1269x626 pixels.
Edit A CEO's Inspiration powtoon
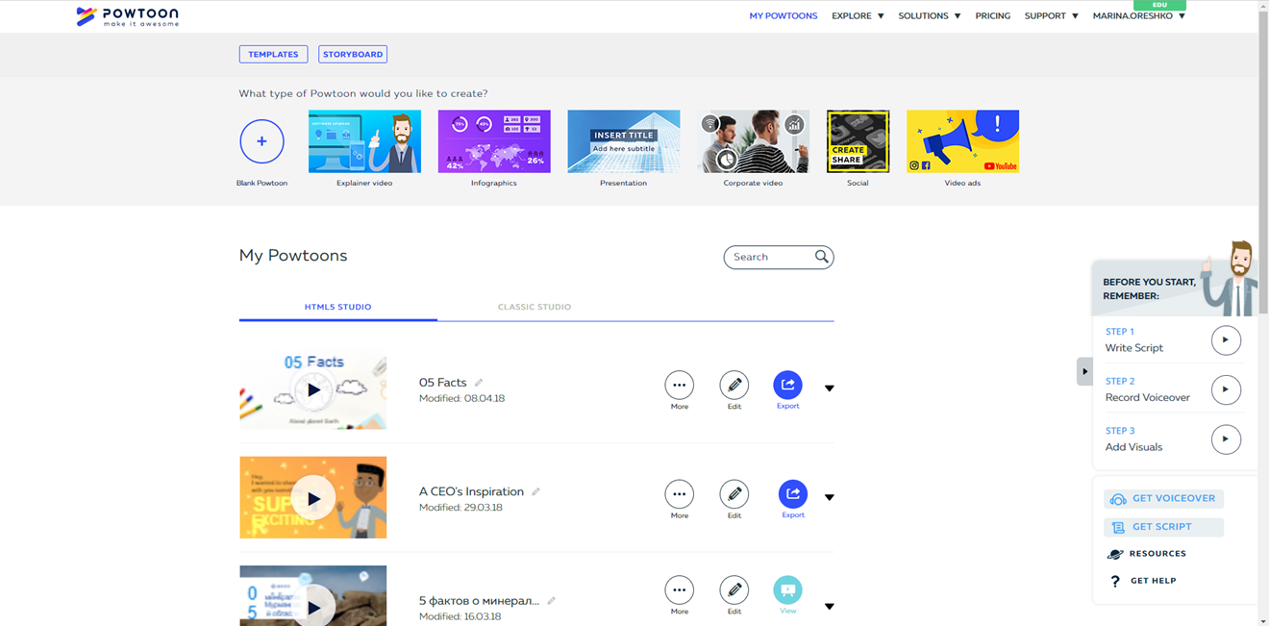pyautogui.click(x=734, y=494)
